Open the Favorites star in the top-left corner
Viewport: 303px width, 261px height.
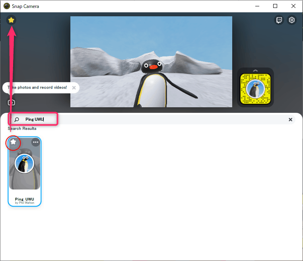click(12, 20)
